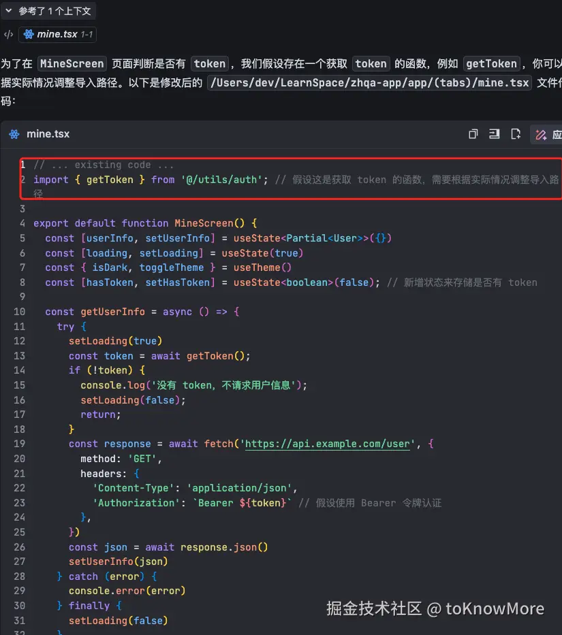Viewport: 562px width, 635px height.
Task: Click the token inline code chip
Action: tap(209, 63)
